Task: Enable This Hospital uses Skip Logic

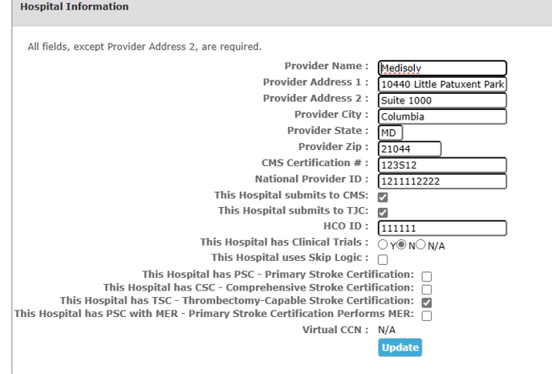Action: click(x=383, y=259)
